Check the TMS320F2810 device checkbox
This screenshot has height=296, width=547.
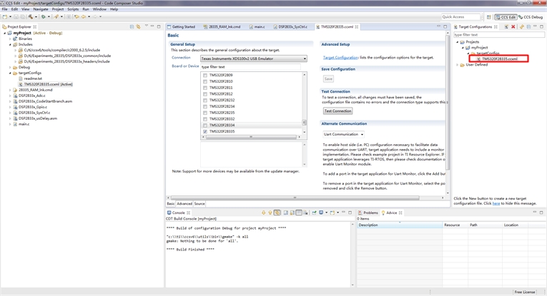(205, 81)
